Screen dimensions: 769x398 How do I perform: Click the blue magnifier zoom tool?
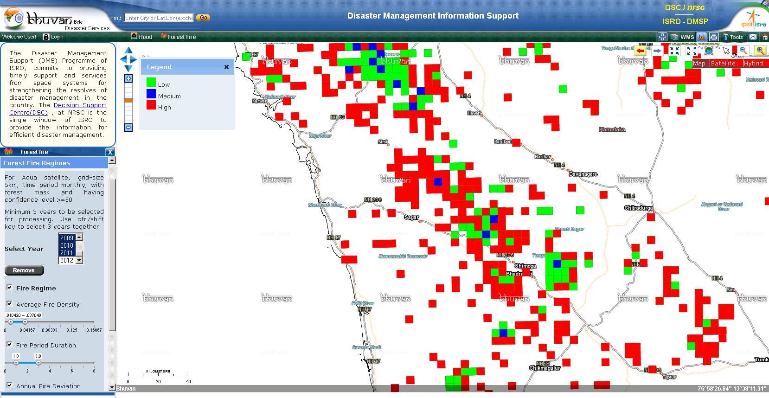(x=743, y=51)
